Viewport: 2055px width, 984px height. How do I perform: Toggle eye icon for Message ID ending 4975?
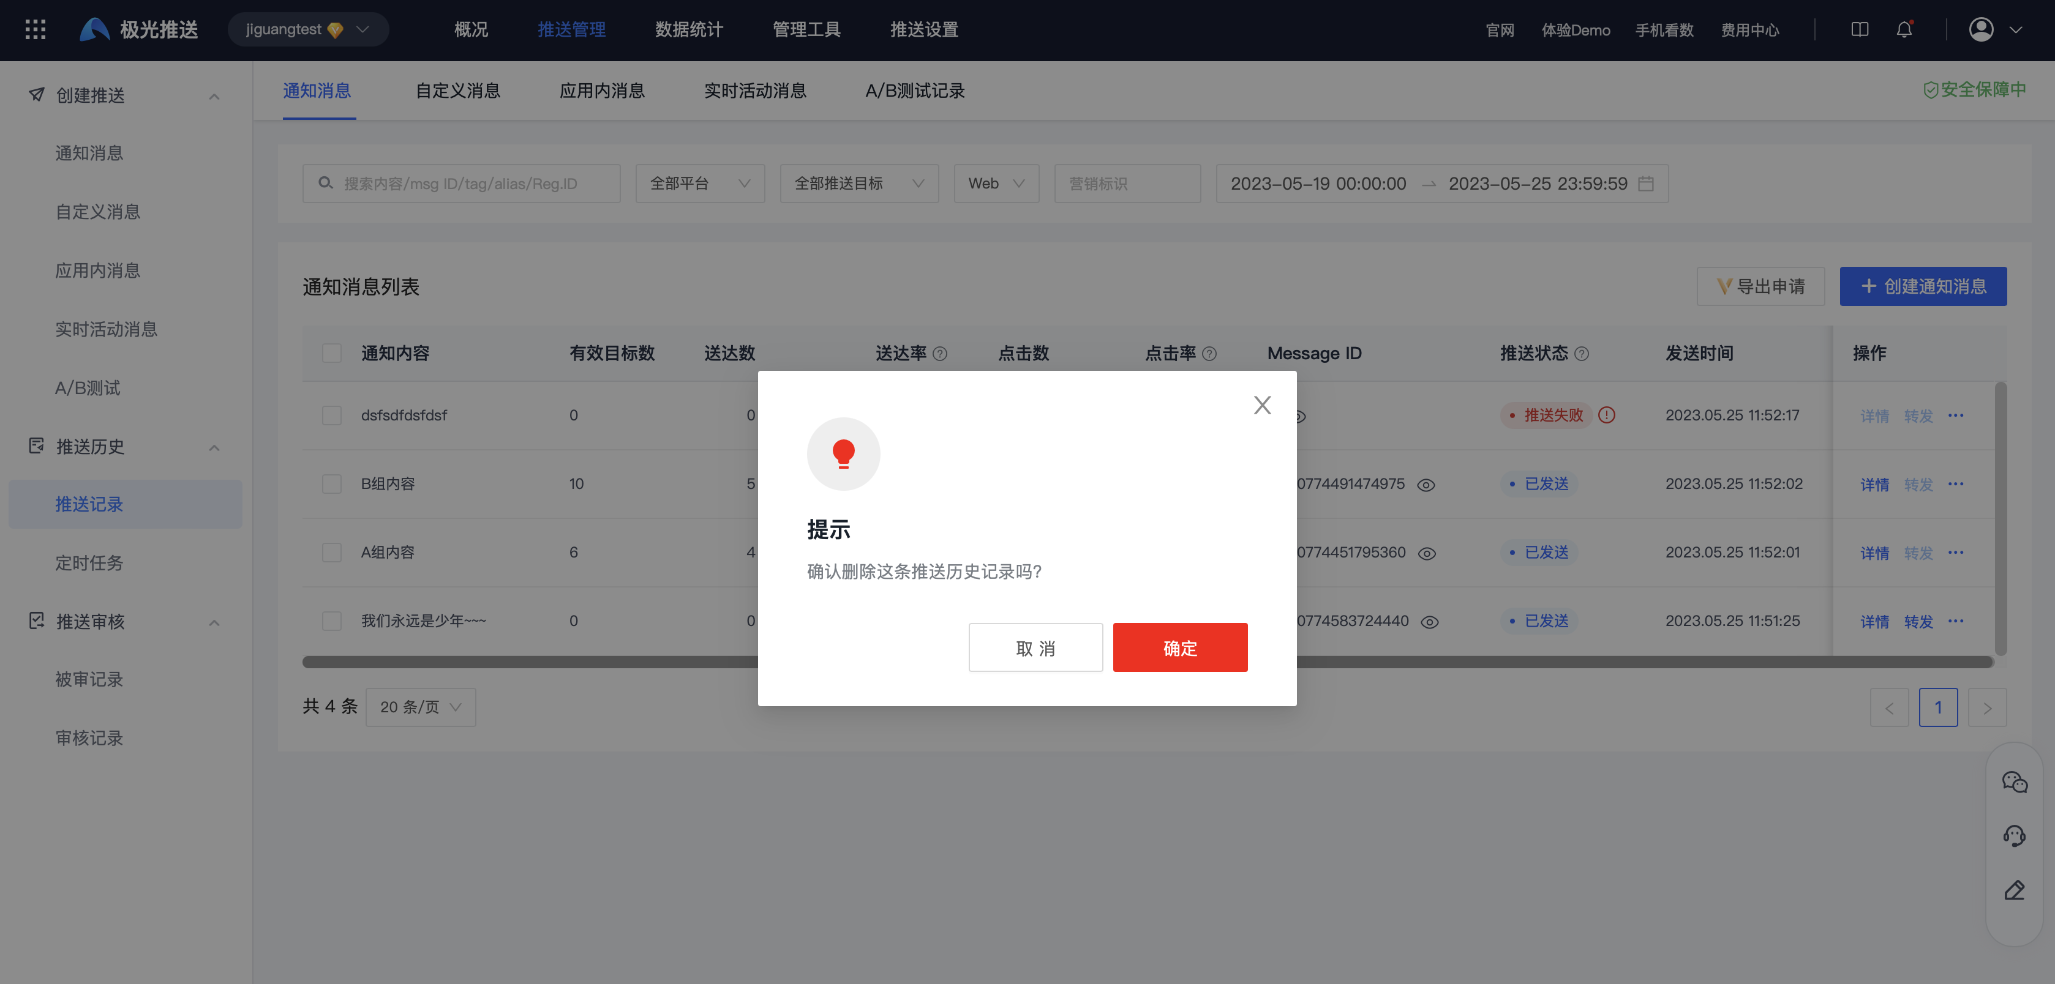pyautogui.click(x=1426, y=485)
